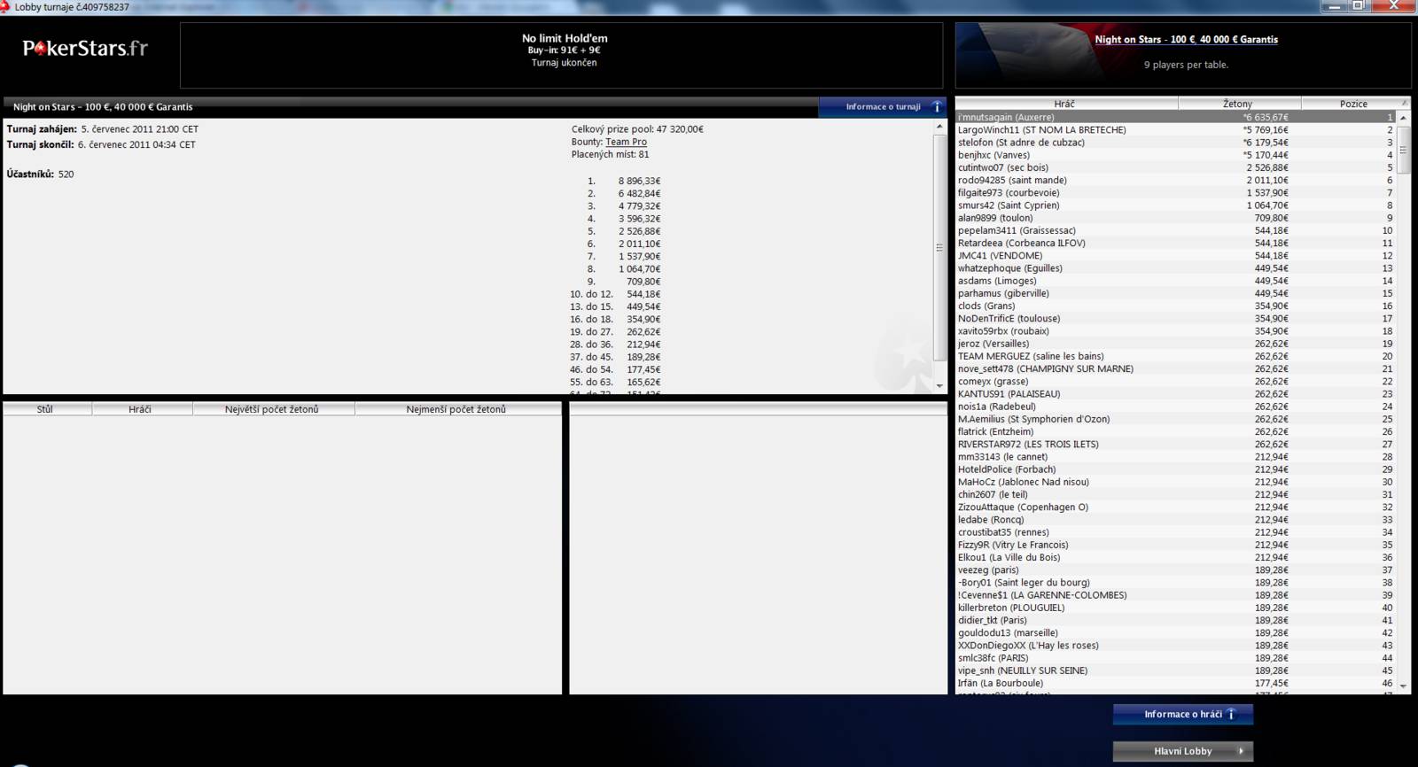Viewport: 1418px width, 767px height.
Task: Select player clods (Grans)
Action: [1176, 306]
